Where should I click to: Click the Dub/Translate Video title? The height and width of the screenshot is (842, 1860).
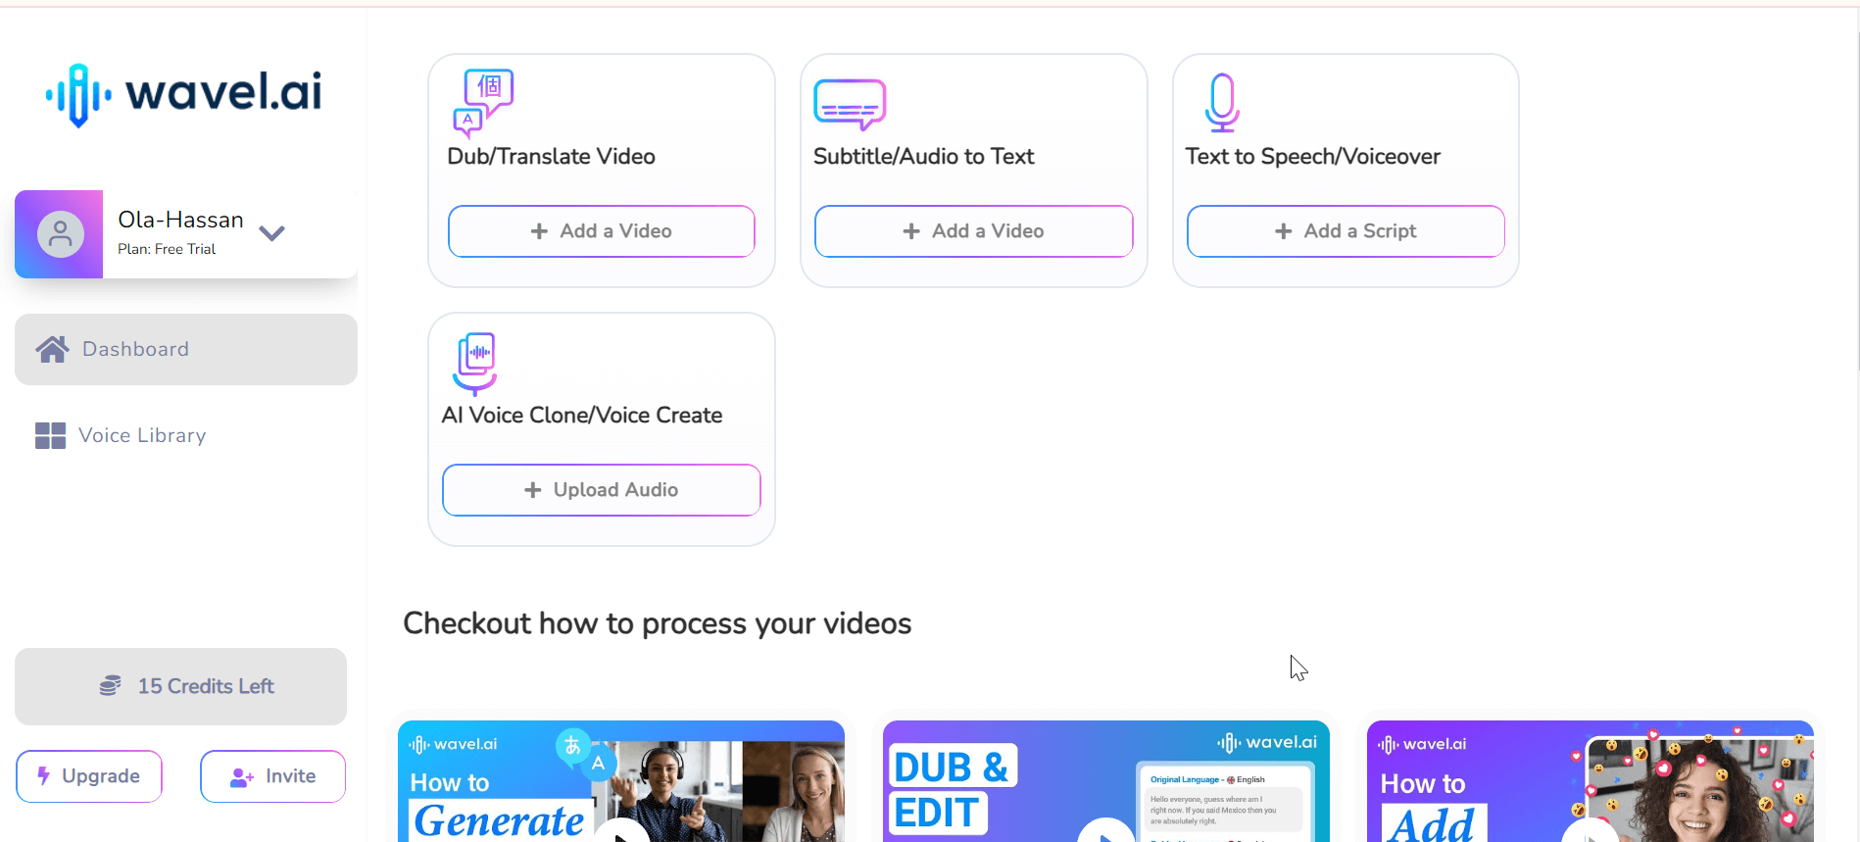click(551, 157)
